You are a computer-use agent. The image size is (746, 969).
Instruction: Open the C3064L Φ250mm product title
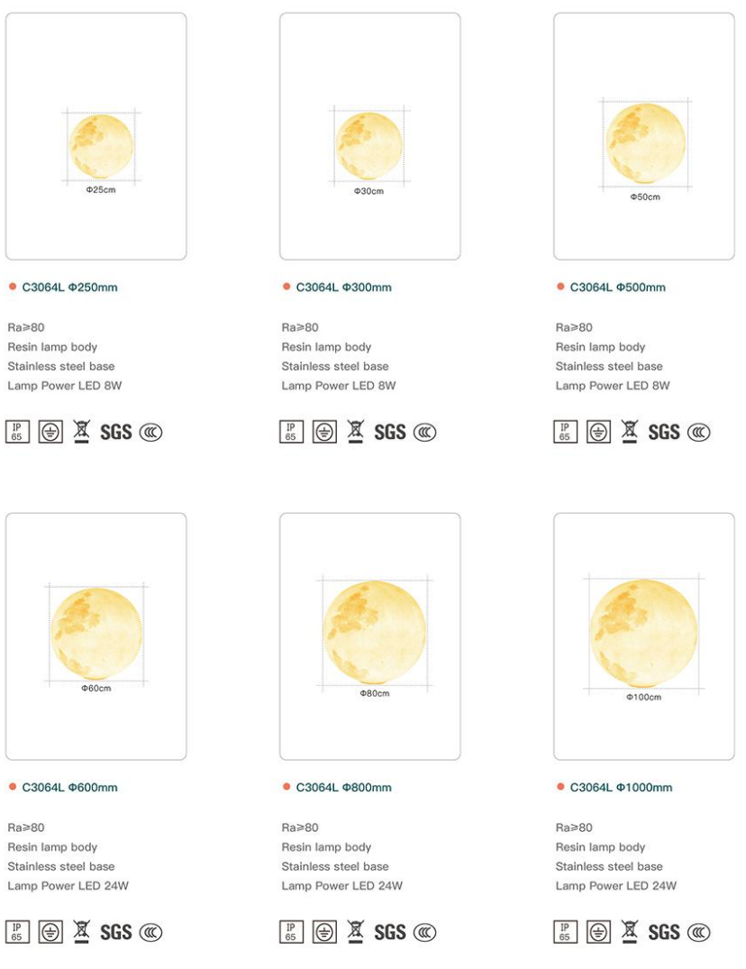(x=69, y=288)
